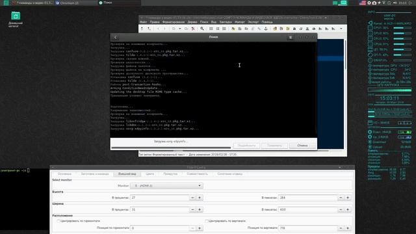This screenshot has width=416, height=234.
Task: Switch to the Поиск task in top panel
Action: pos(119,3)
